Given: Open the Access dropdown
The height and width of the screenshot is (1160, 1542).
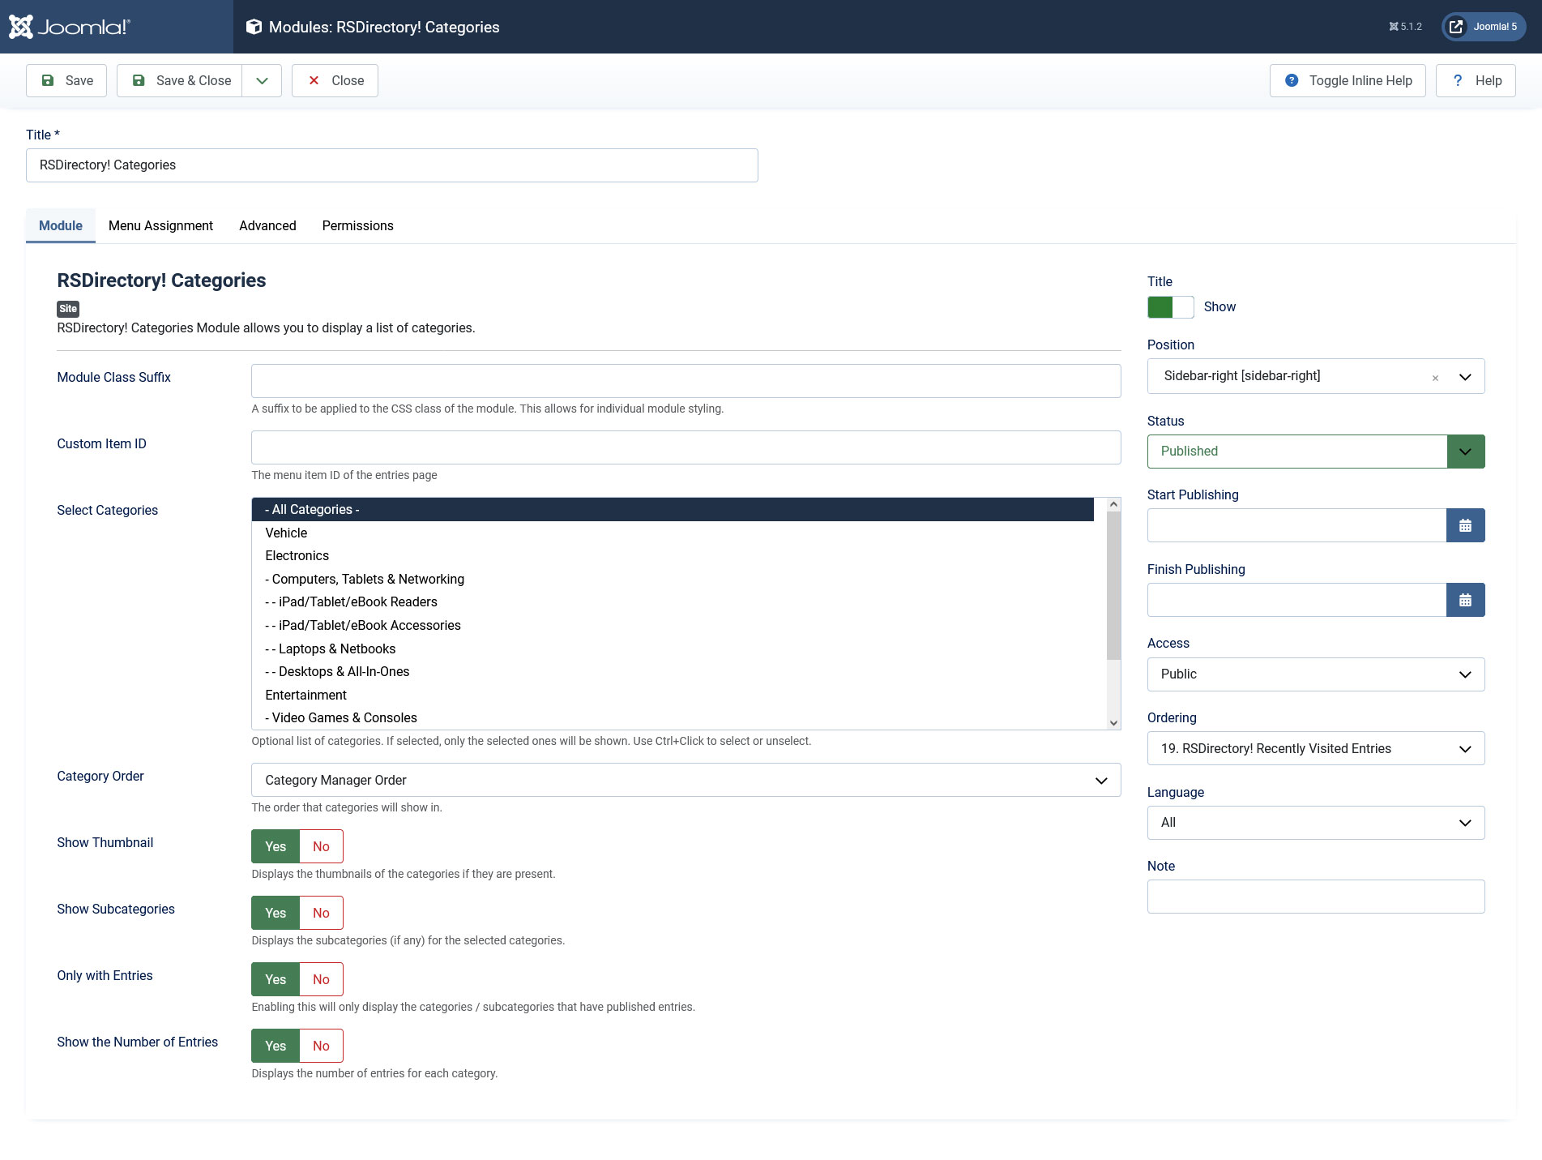Looking at the screenshot, I should 1316,674.
